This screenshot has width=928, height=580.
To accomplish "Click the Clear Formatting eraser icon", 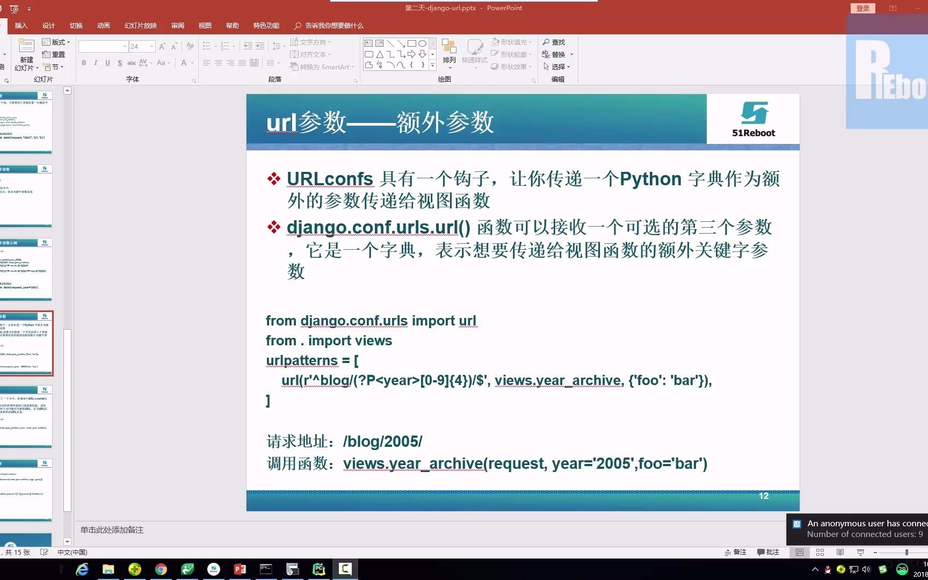I will (190, 47).
